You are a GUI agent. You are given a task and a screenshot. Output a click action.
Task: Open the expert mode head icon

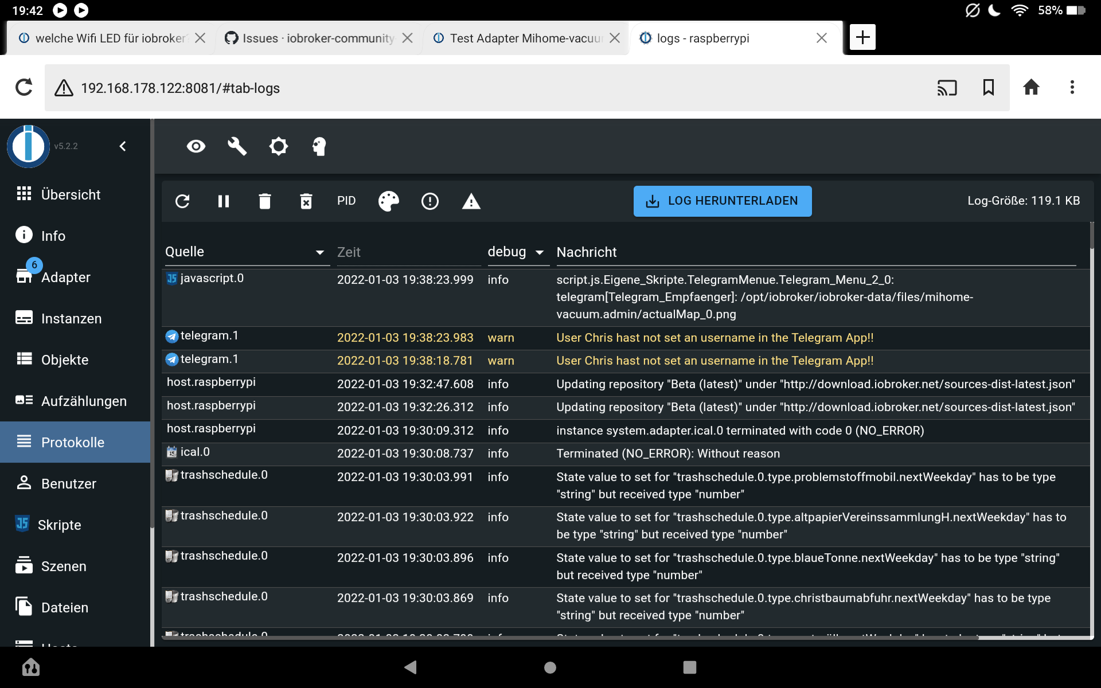click(x=319, y=146)
